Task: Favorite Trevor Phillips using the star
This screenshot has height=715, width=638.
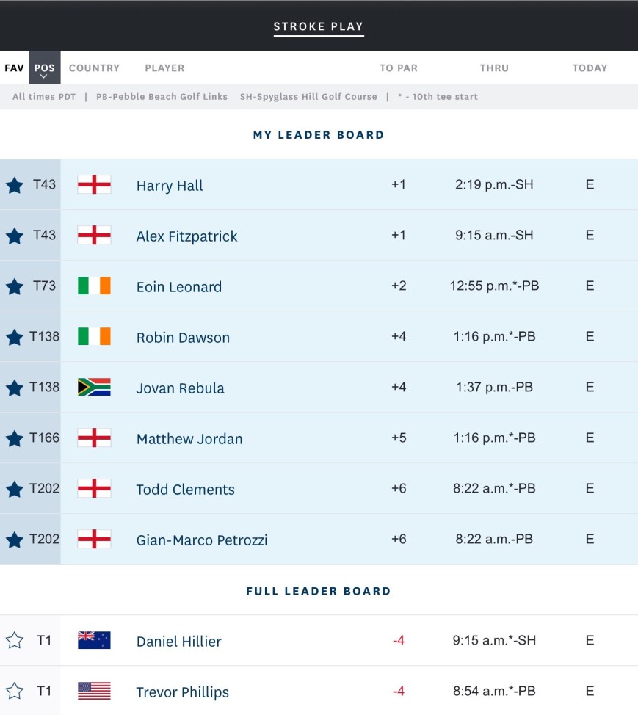Action: point(15,692)
